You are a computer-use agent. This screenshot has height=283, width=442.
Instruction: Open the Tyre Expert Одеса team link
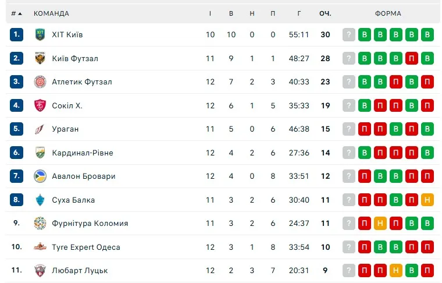85,247
